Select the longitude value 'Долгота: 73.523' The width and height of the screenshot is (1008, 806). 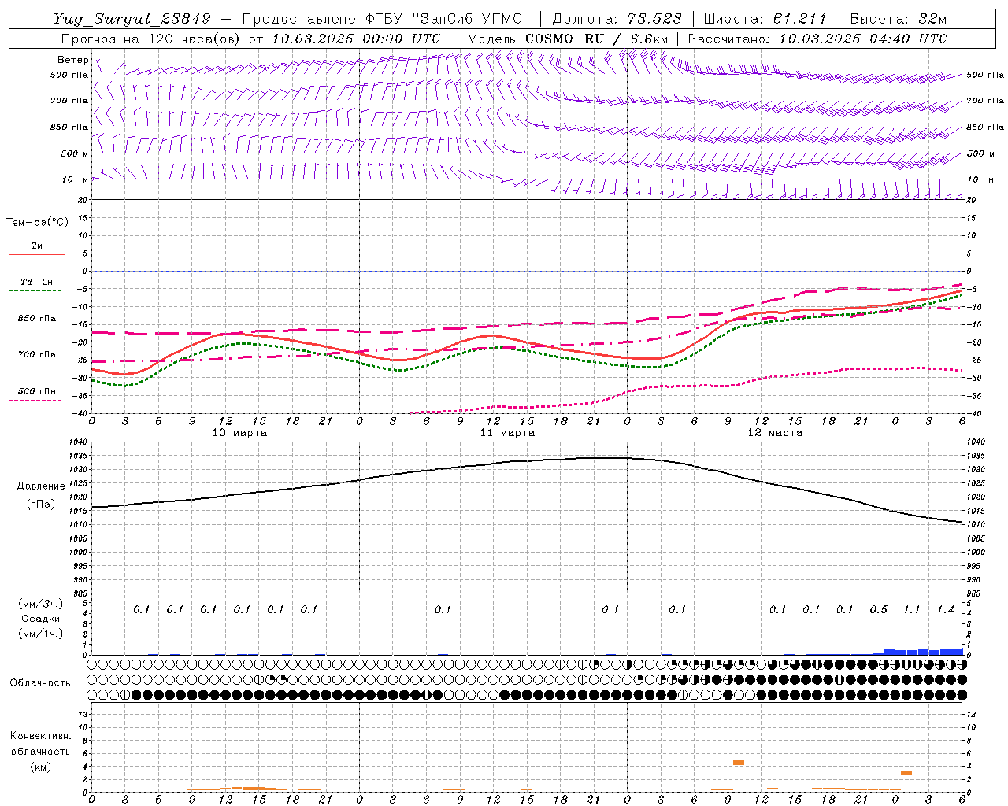[617, 19]
